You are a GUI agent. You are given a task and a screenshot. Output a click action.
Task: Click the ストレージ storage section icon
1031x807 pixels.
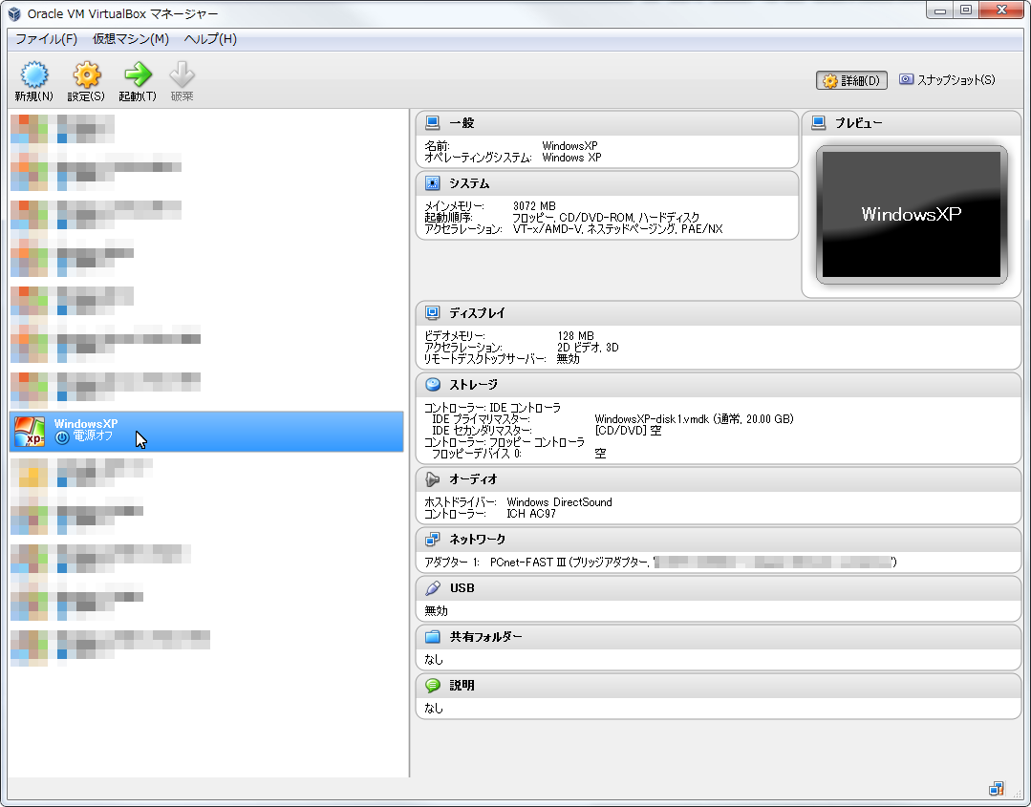433,385
